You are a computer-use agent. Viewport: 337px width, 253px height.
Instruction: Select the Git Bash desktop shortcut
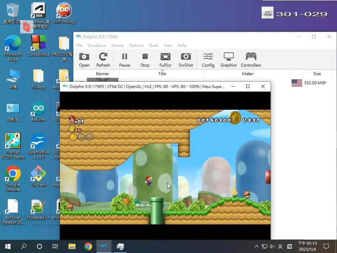38,176
